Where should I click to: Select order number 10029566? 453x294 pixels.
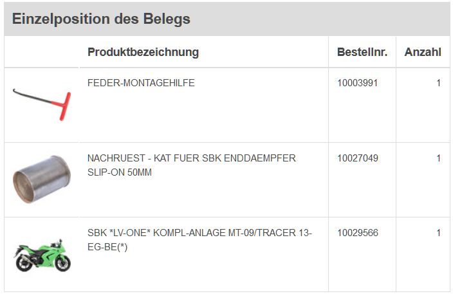pyautogui.click(x=358, y=233)
